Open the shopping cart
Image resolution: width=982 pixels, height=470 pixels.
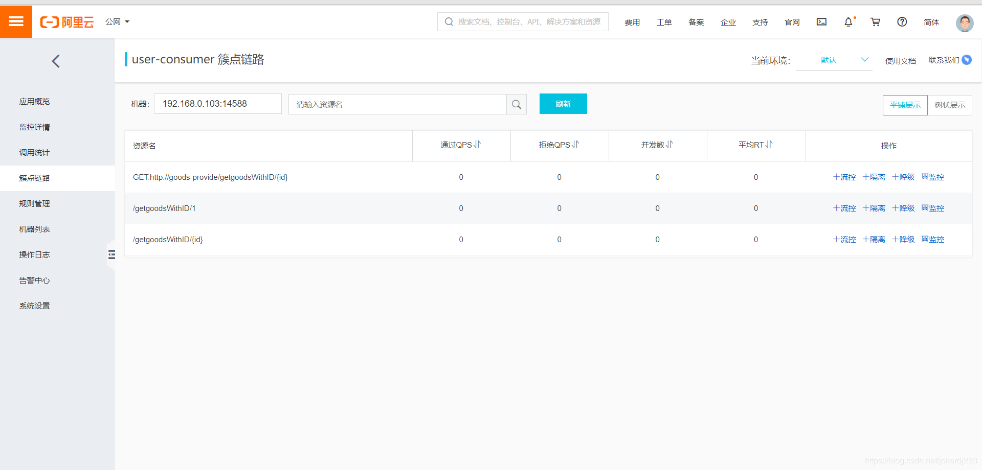[875, 22]
